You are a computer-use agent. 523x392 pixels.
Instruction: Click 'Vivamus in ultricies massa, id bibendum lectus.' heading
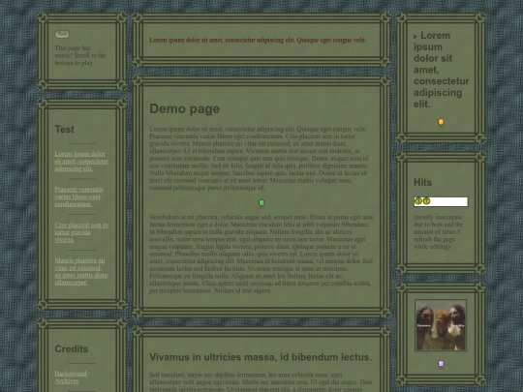click(x=261, y=357)
